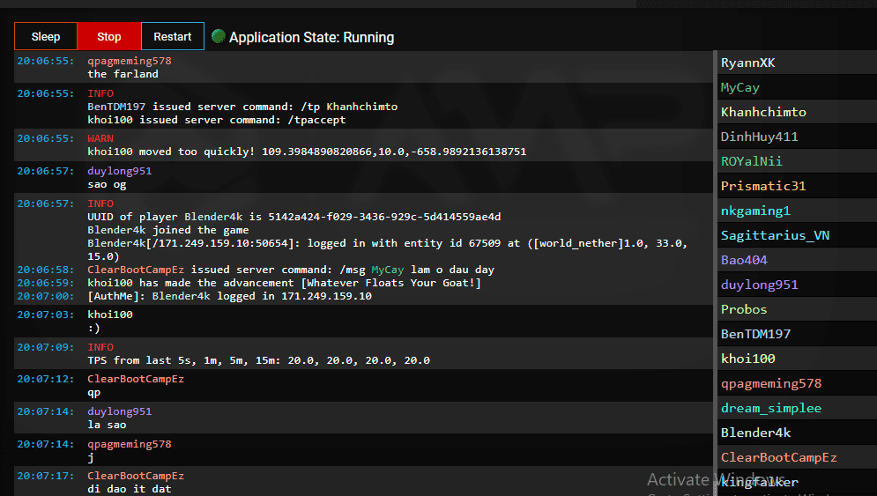Click the green application state indicator
Viewport: 877px width, 496px height.
219,36
